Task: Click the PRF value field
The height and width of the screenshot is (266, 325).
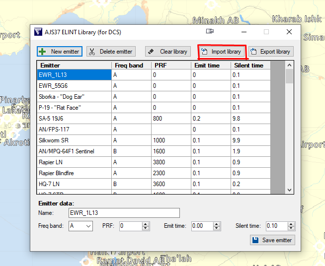Action: tap(131, 226)
